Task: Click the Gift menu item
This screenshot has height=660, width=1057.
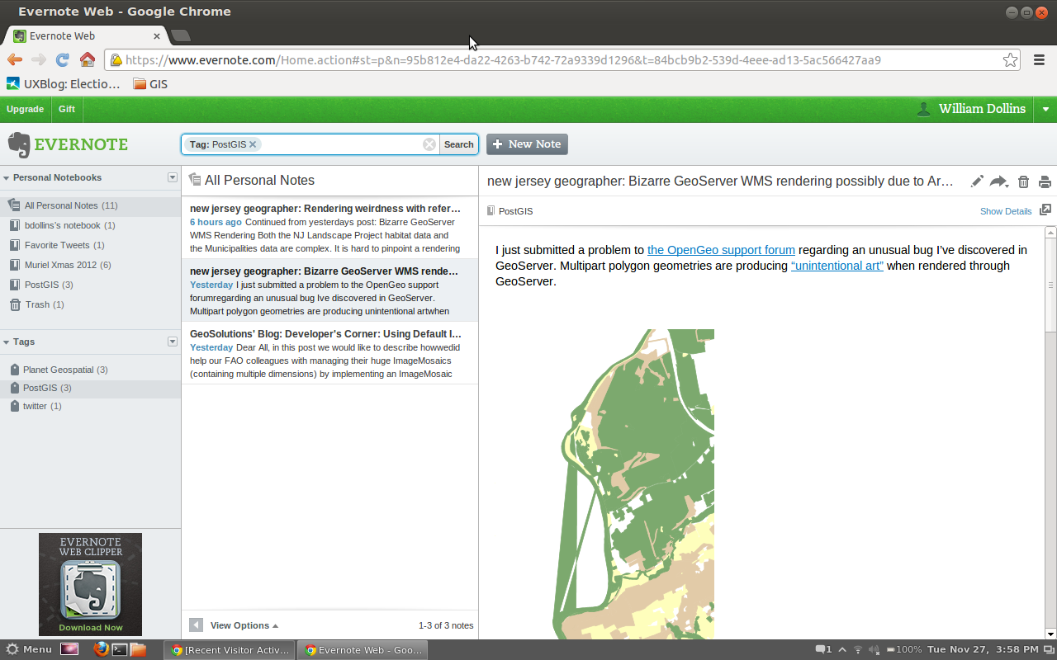Action: [x=67, y=109]
